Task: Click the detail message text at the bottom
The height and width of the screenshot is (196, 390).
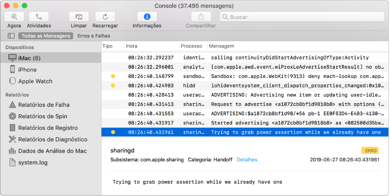Action: [198, 182]
